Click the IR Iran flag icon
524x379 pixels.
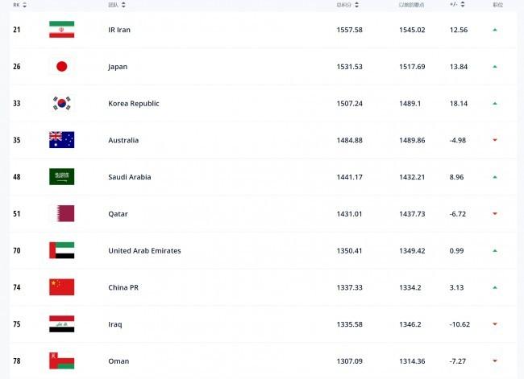62,29
